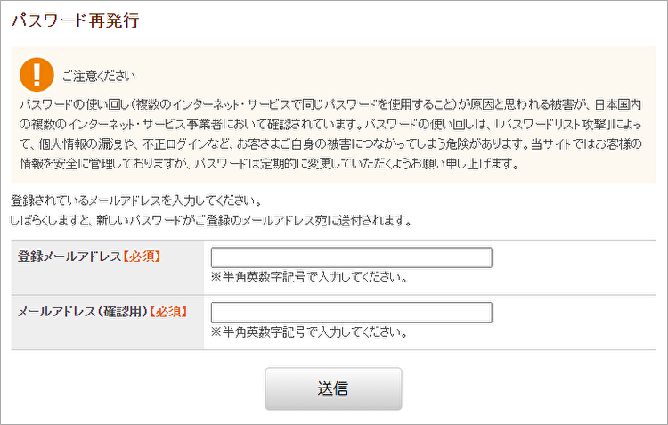The image size is (668, 425).
Task: Focus the メールアドレス（確認用） input field
Action: tap(351, 313)
